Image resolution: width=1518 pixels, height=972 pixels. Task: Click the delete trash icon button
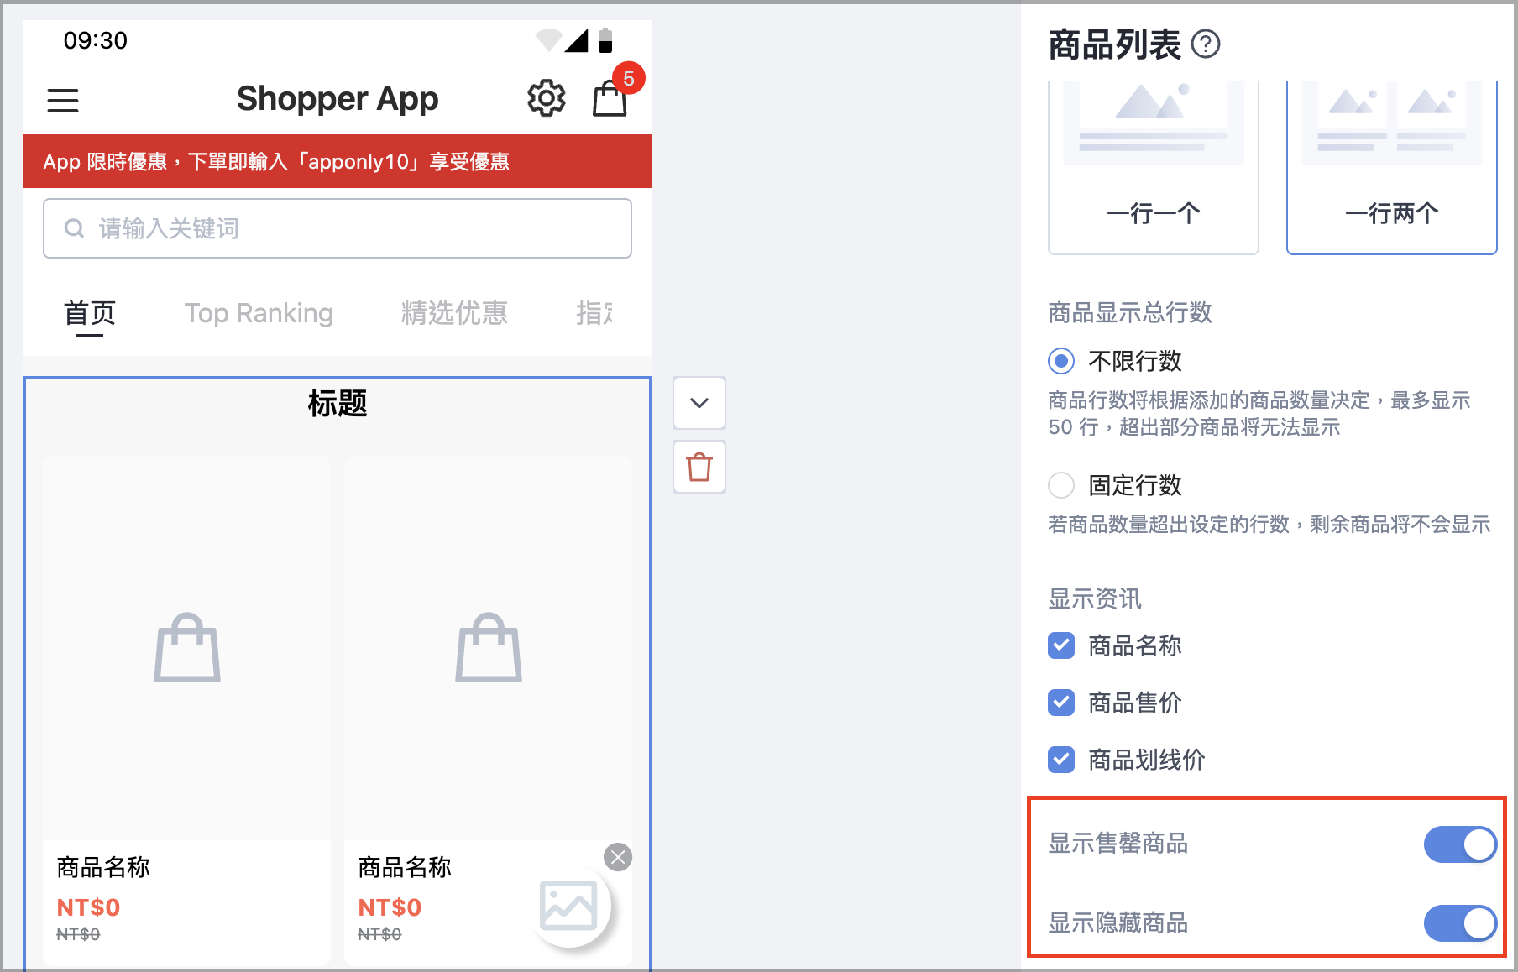pyautogui.click(x=699, y=467)
